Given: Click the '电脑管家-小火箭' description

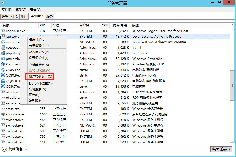Looking at the screenshot, I should click(144, 75).
